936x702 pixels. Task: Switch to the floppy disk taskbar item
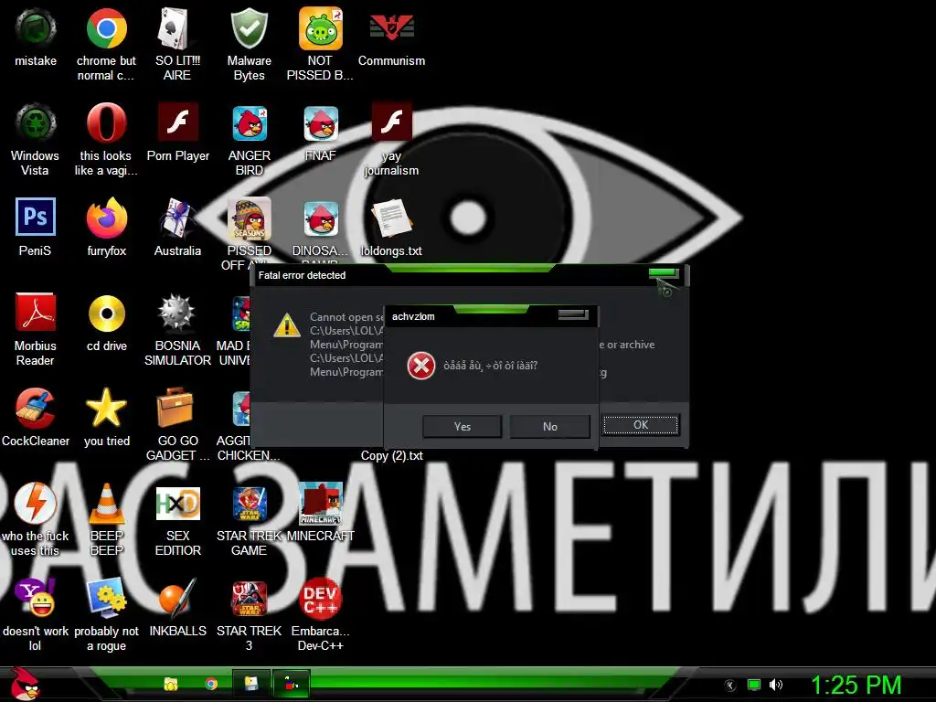[x=250, y=684]
